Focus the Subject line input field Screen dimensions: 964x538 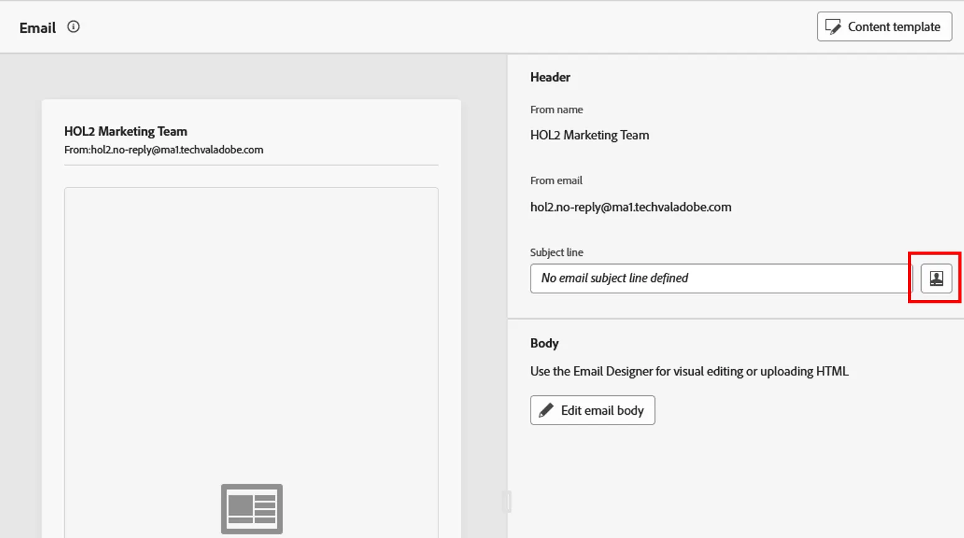click(721, 278)
